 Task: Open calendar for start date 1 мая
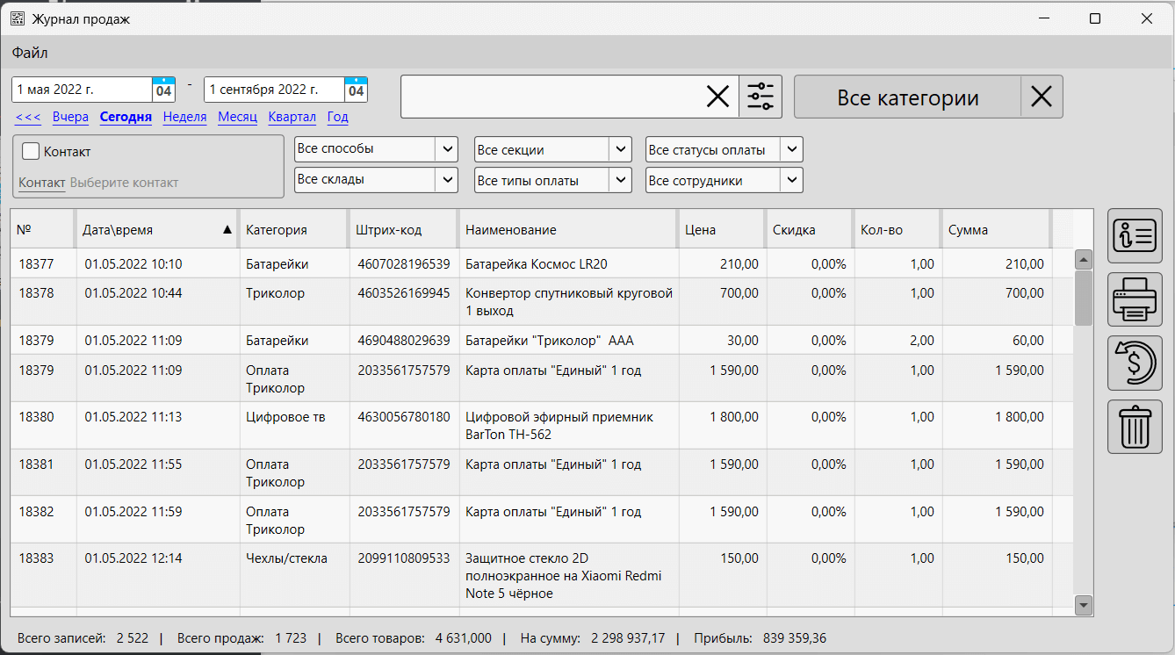[x=163, y=90]
